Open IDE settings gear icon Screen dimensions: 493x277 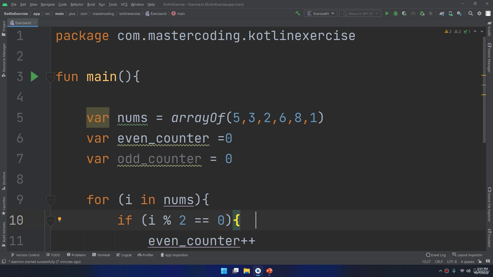[479, 14]
